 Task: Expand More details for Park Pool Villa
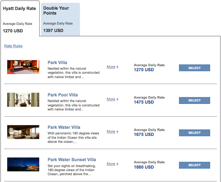tap(111, 99)
